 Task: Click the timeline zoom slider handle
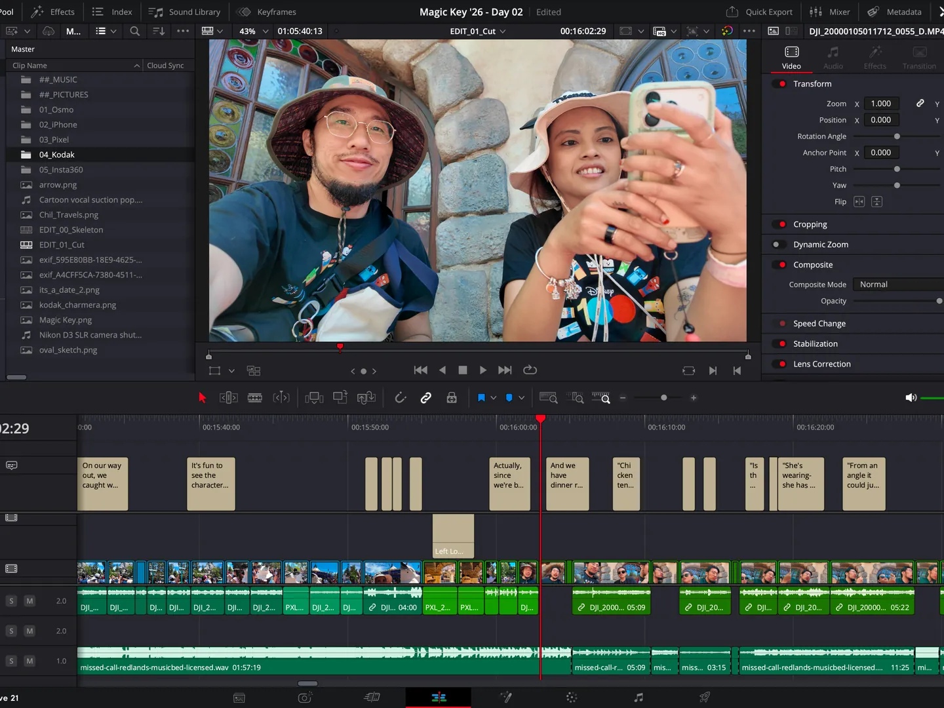[664, 398]
